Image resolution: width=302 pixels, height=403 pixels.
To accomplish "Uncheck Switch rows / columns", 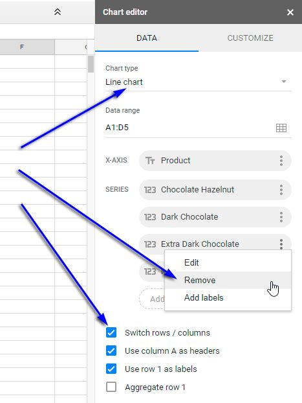I will [x=111, y=332].
